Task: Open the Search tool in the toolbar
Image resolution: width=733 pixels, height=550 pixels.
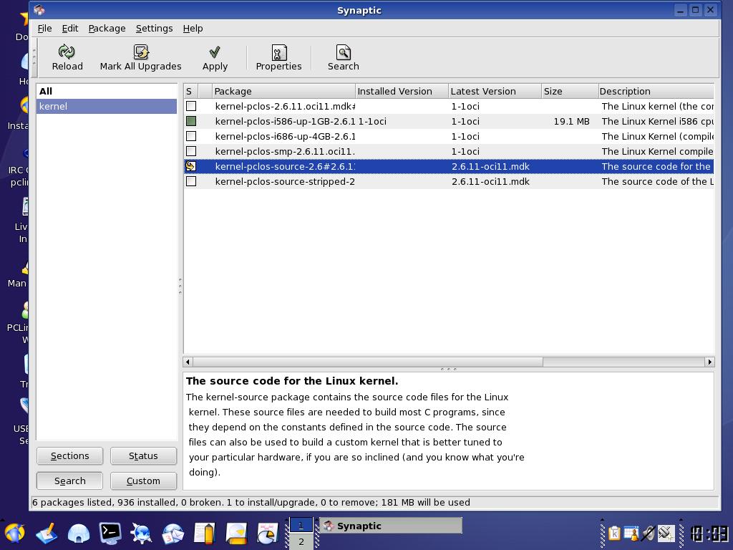Action: pos(343,57)
